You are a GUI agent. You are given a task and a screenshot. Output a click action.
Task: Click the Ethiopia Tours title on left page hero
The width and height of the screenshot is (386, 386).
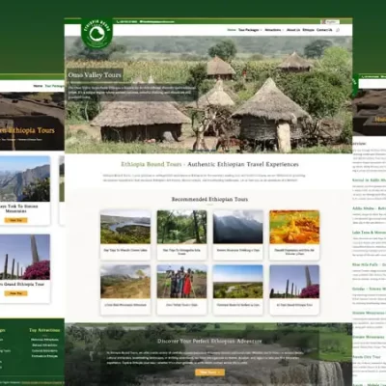tap(27, 130)
